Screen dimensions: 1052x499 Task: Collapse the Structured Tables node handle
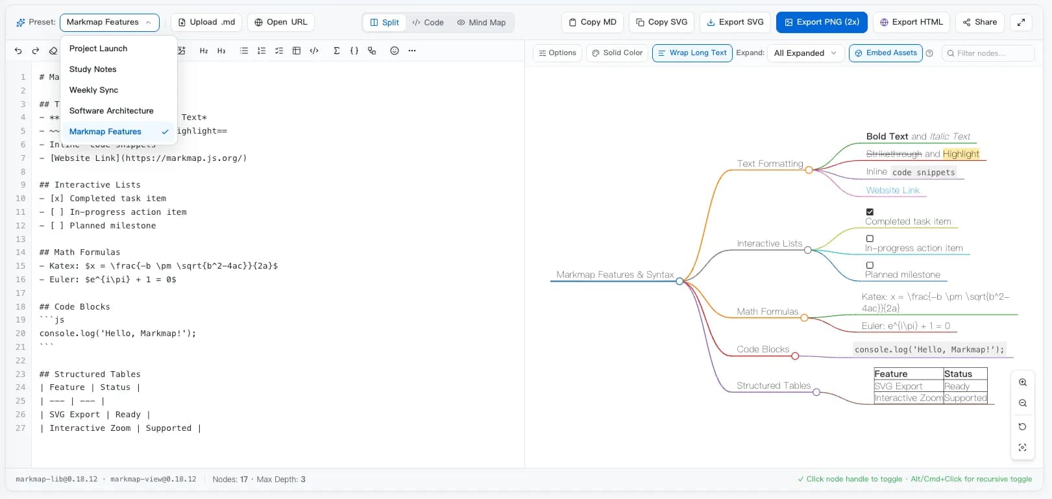(816, 392)
